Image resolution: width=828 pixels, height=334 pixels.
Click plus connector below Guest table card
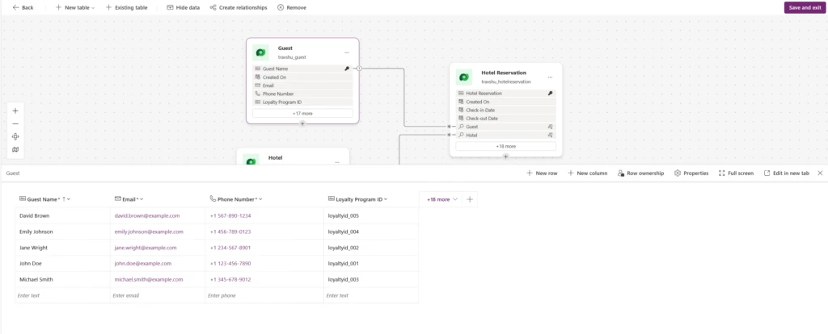click(x=302, y=123)
